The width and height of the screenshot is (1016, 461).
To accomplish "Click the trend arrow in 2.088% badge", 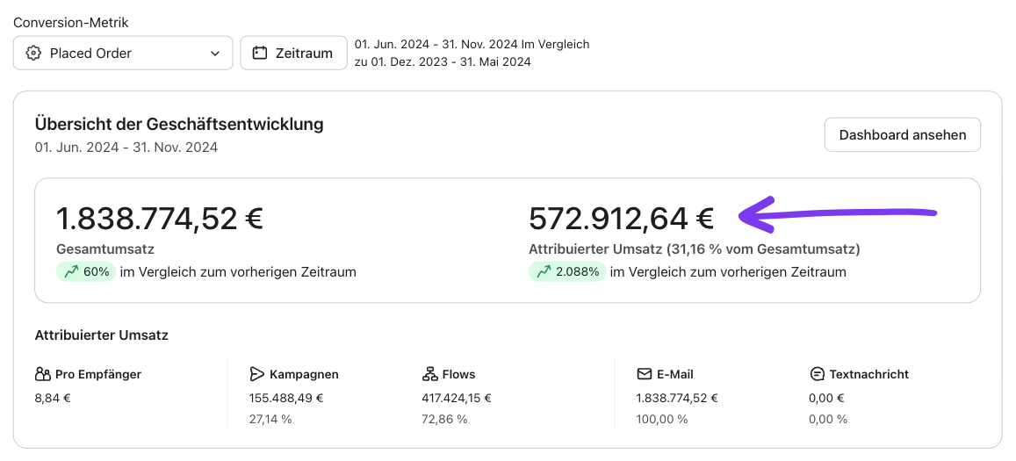I will pos(543,272).
